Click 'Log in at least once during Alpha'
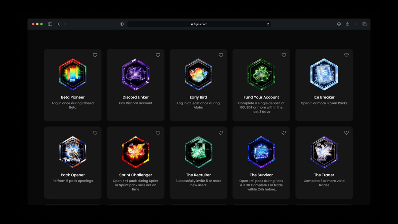Image resolution: width=398 pixels, height=224 pixels. tap(198, 105)
